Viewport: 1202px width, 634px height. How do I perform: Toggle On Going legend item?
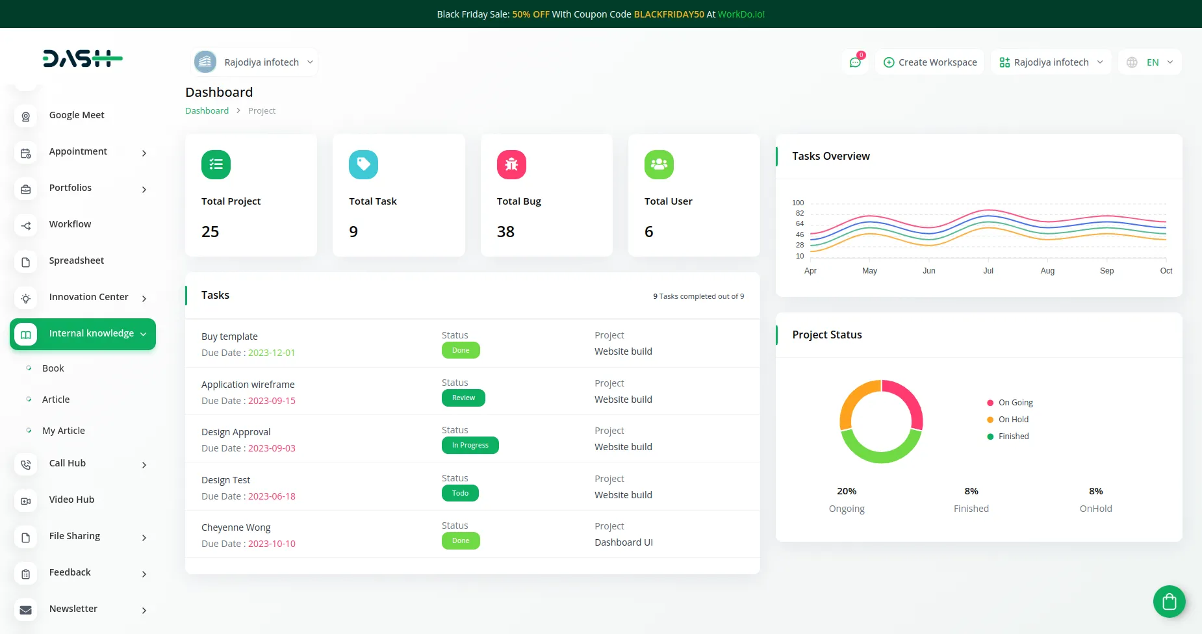point(1010,403)
